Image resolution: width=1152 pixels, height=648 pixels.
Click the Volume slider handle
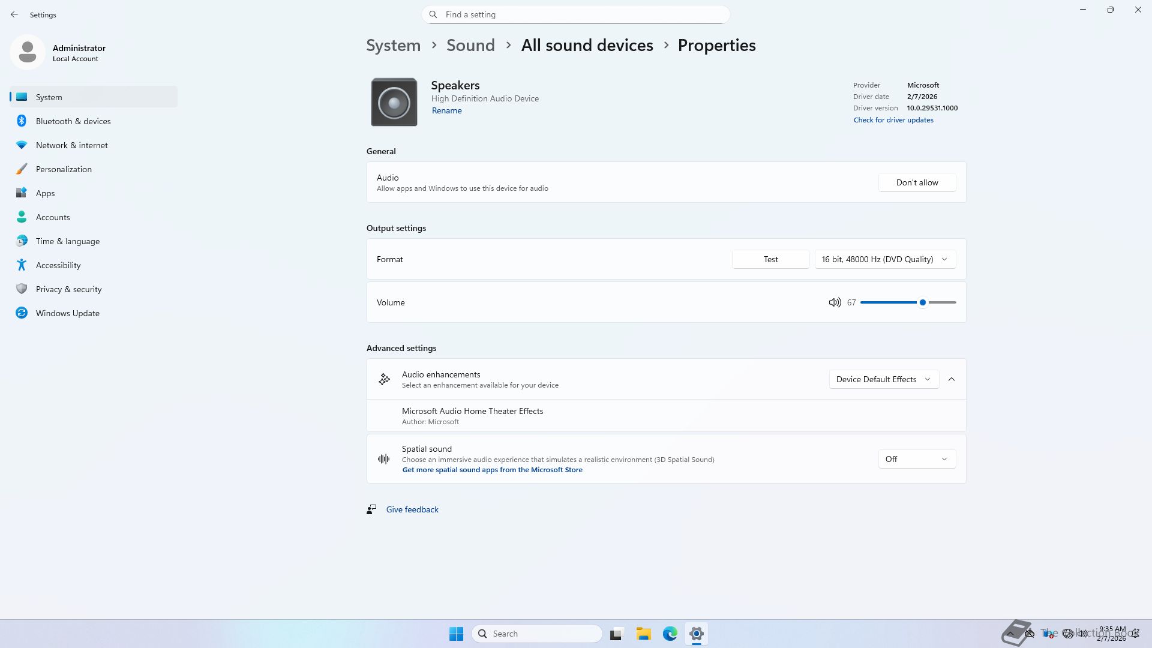(922, 302)
